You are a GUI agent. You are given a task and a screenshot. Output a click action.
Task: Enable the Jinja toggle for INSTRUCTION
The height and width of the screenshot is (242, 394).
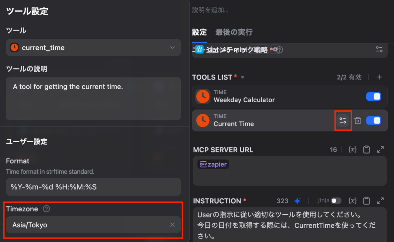pyautogui.click(x=336, y=201)
